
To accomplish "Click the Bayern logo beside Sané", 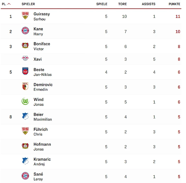I will [25, 176].
